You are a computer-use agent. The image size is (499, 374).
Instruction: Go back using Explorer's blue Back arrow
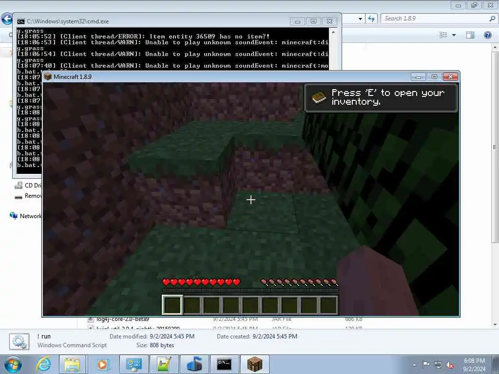pyautogui.click(x=6, y=19)
